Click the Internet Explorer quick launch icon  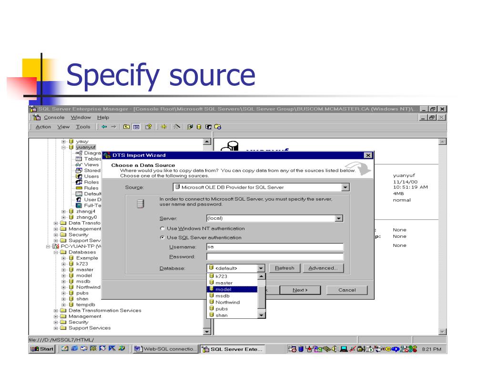tap(74, 348)
